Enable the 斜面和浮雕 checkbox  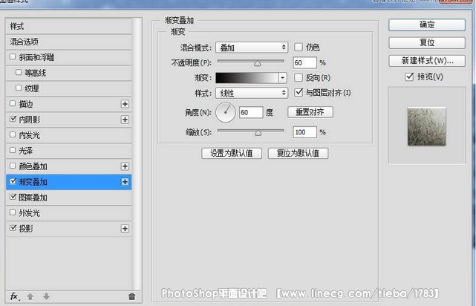tap(13, 56)
